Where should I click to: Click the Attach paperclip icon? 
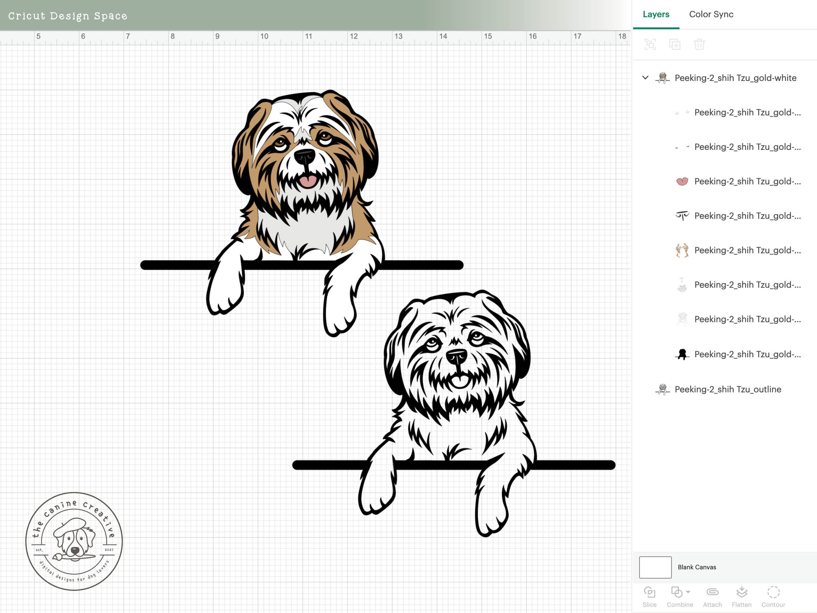pyautogui.click(x=712, y=592)
